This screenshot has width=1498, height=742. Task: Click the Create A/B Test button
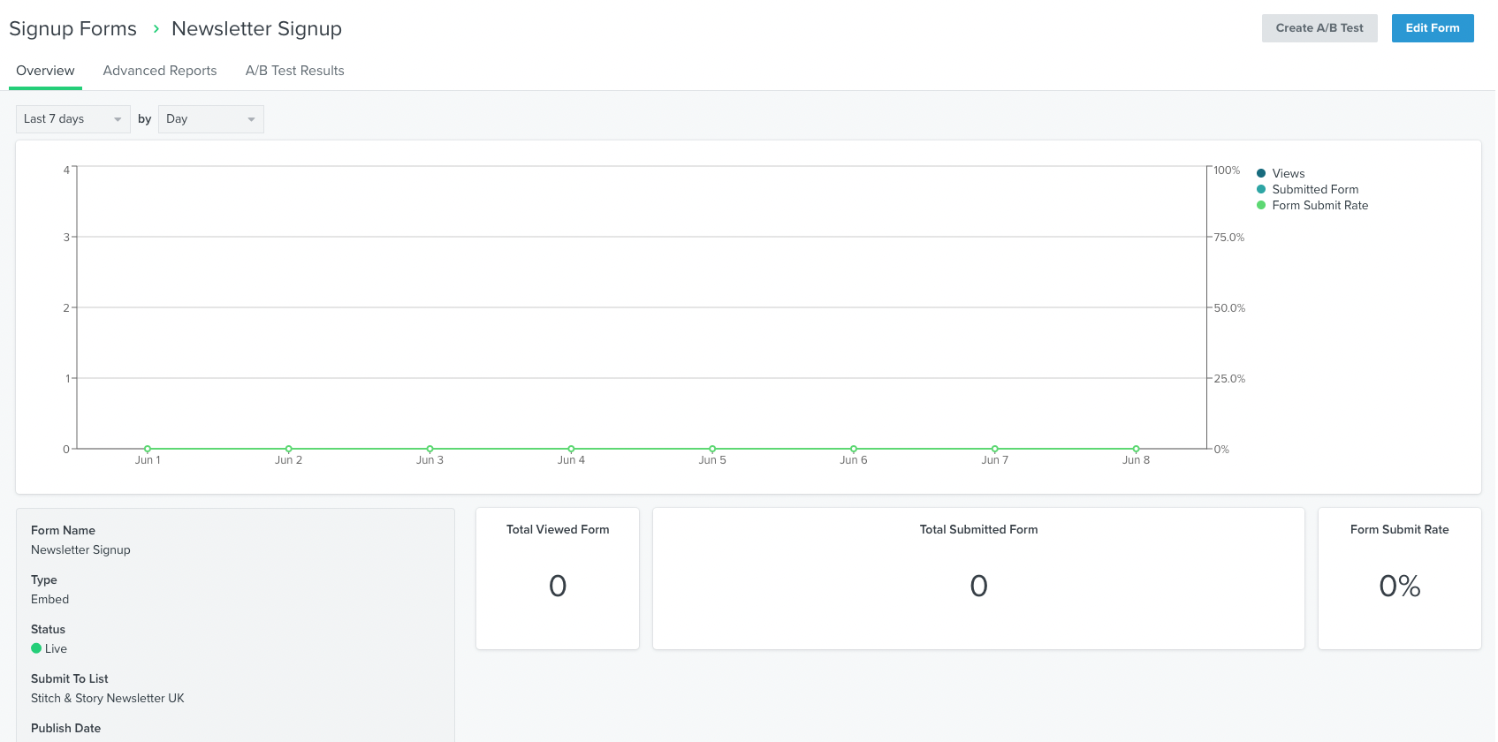(x=1319, y=28)
